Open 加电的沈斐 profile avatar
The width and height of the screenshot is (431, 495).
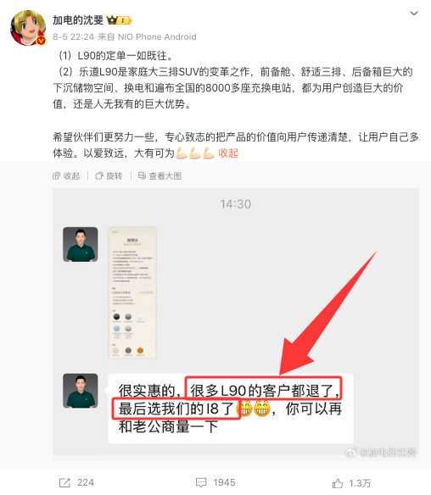[x=28, y=28]
